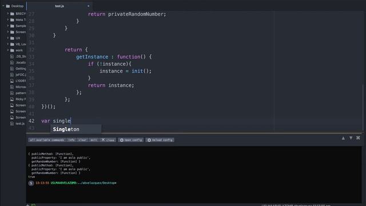Expand the V8, Lov folder chevron

(x=7, y=44)
